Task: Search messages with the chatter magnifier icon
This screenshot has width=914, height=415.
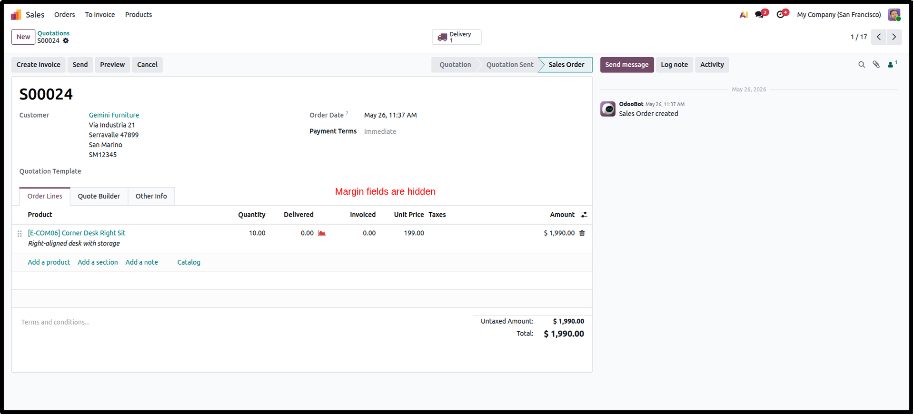Action: (x=862, y=65)
